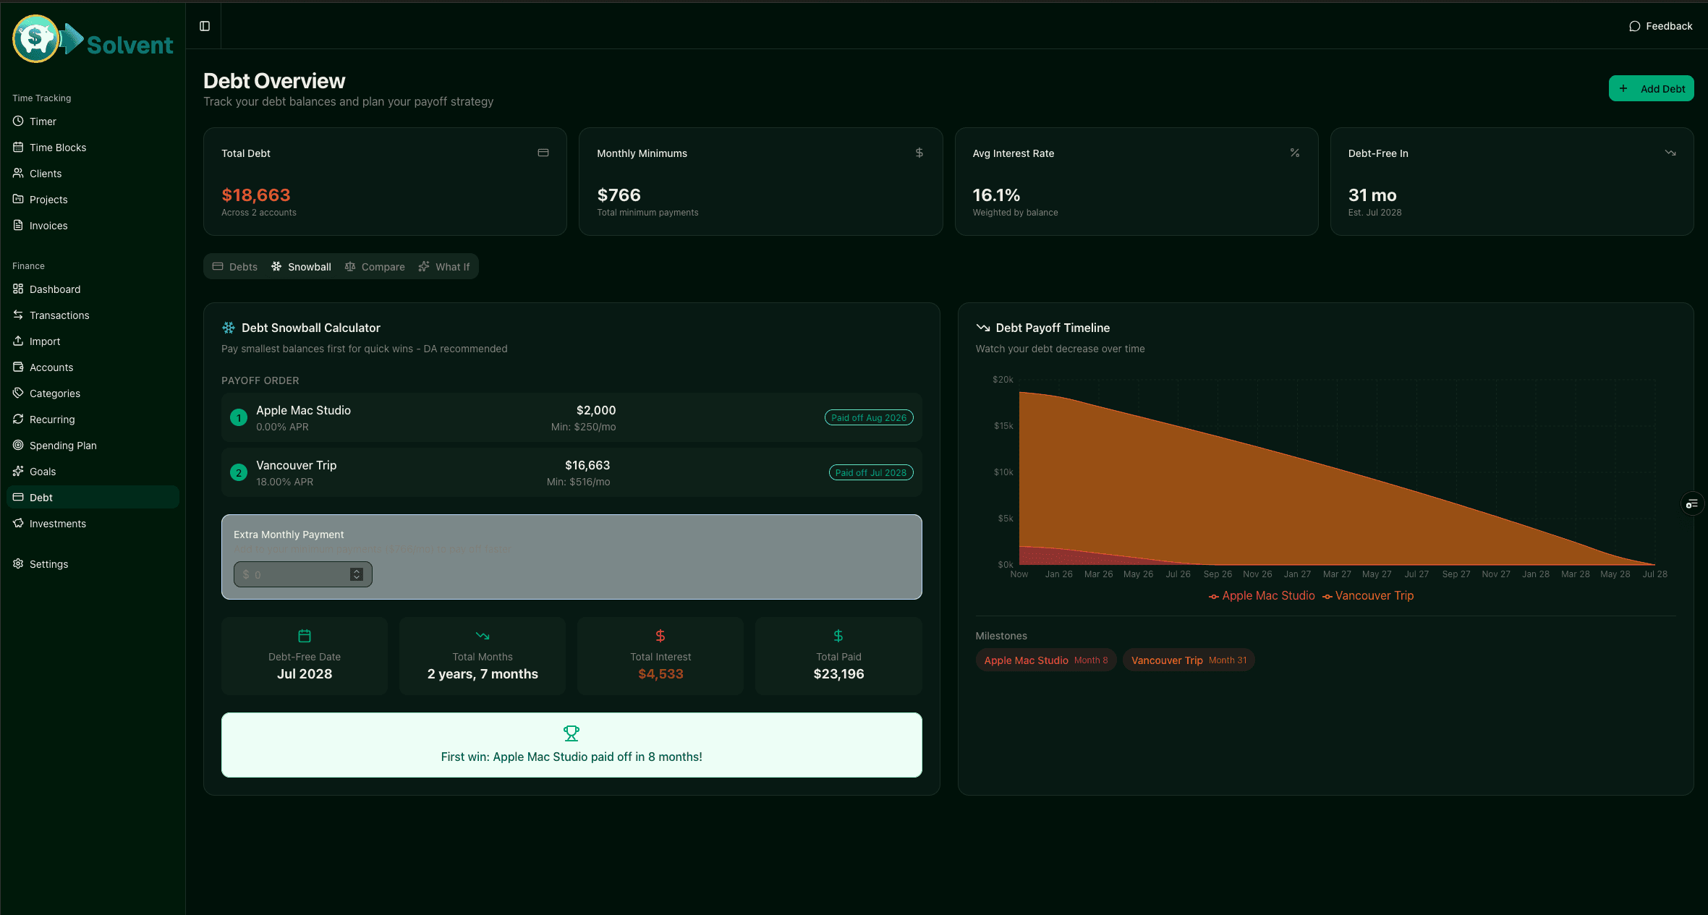Open the Feedback dialog

(x=1661, y=25)
